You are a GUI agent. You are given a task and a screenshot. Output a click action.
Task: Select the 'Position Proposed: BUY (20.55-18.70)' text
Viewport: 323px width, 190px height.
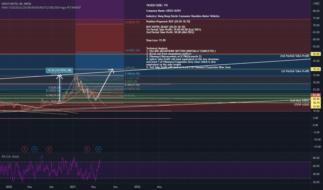pos(168,21)
